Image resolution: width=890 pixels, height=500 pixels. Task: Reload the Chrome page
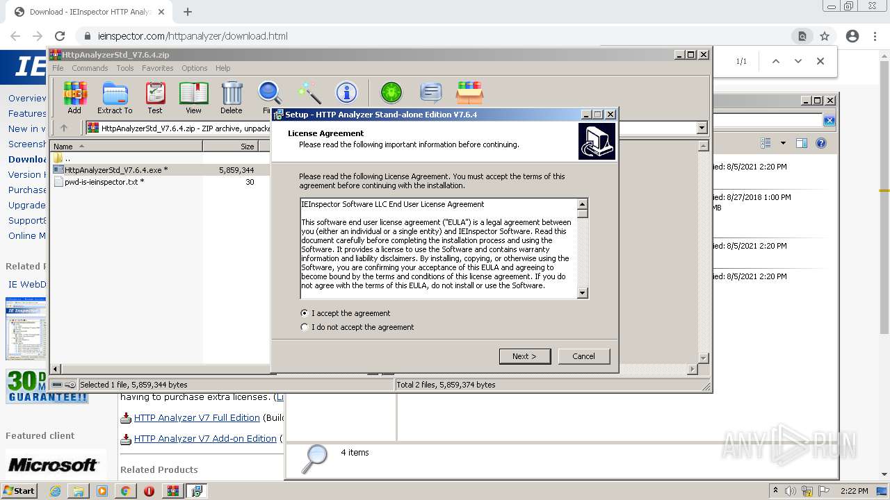[60, 36]
